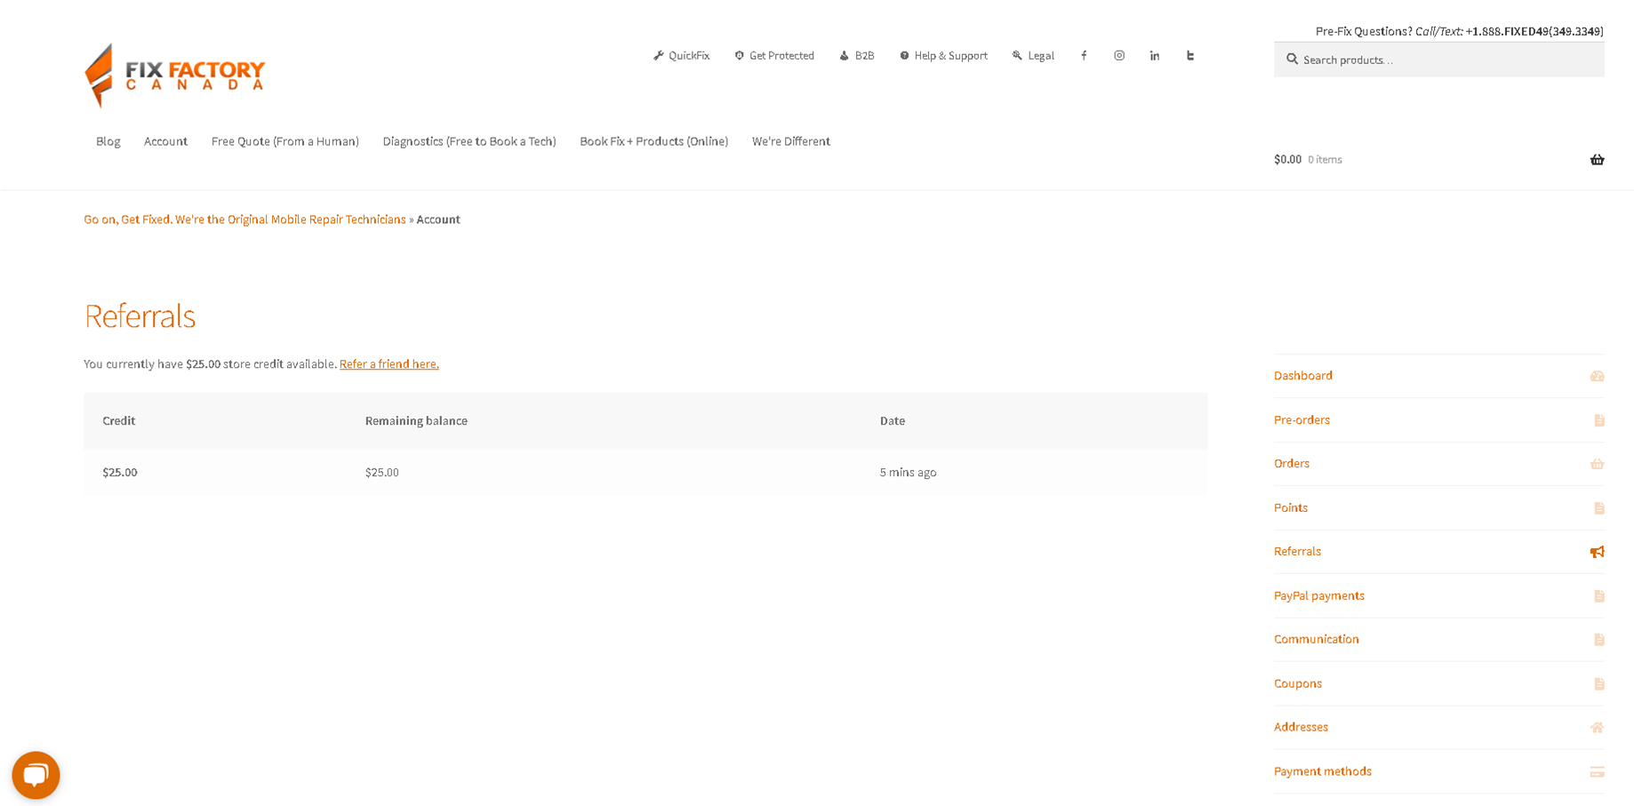The image size is (1634, 806).
Task: Open the We're Different page
Action: (791, 141)
